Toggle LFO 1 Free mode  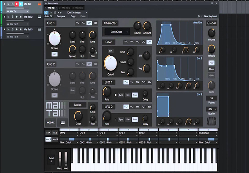point(135,95)
